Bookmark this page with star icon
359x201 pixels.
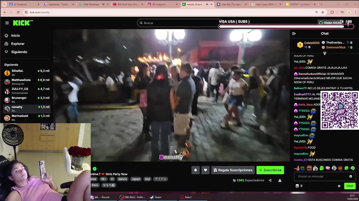[323, 12]
